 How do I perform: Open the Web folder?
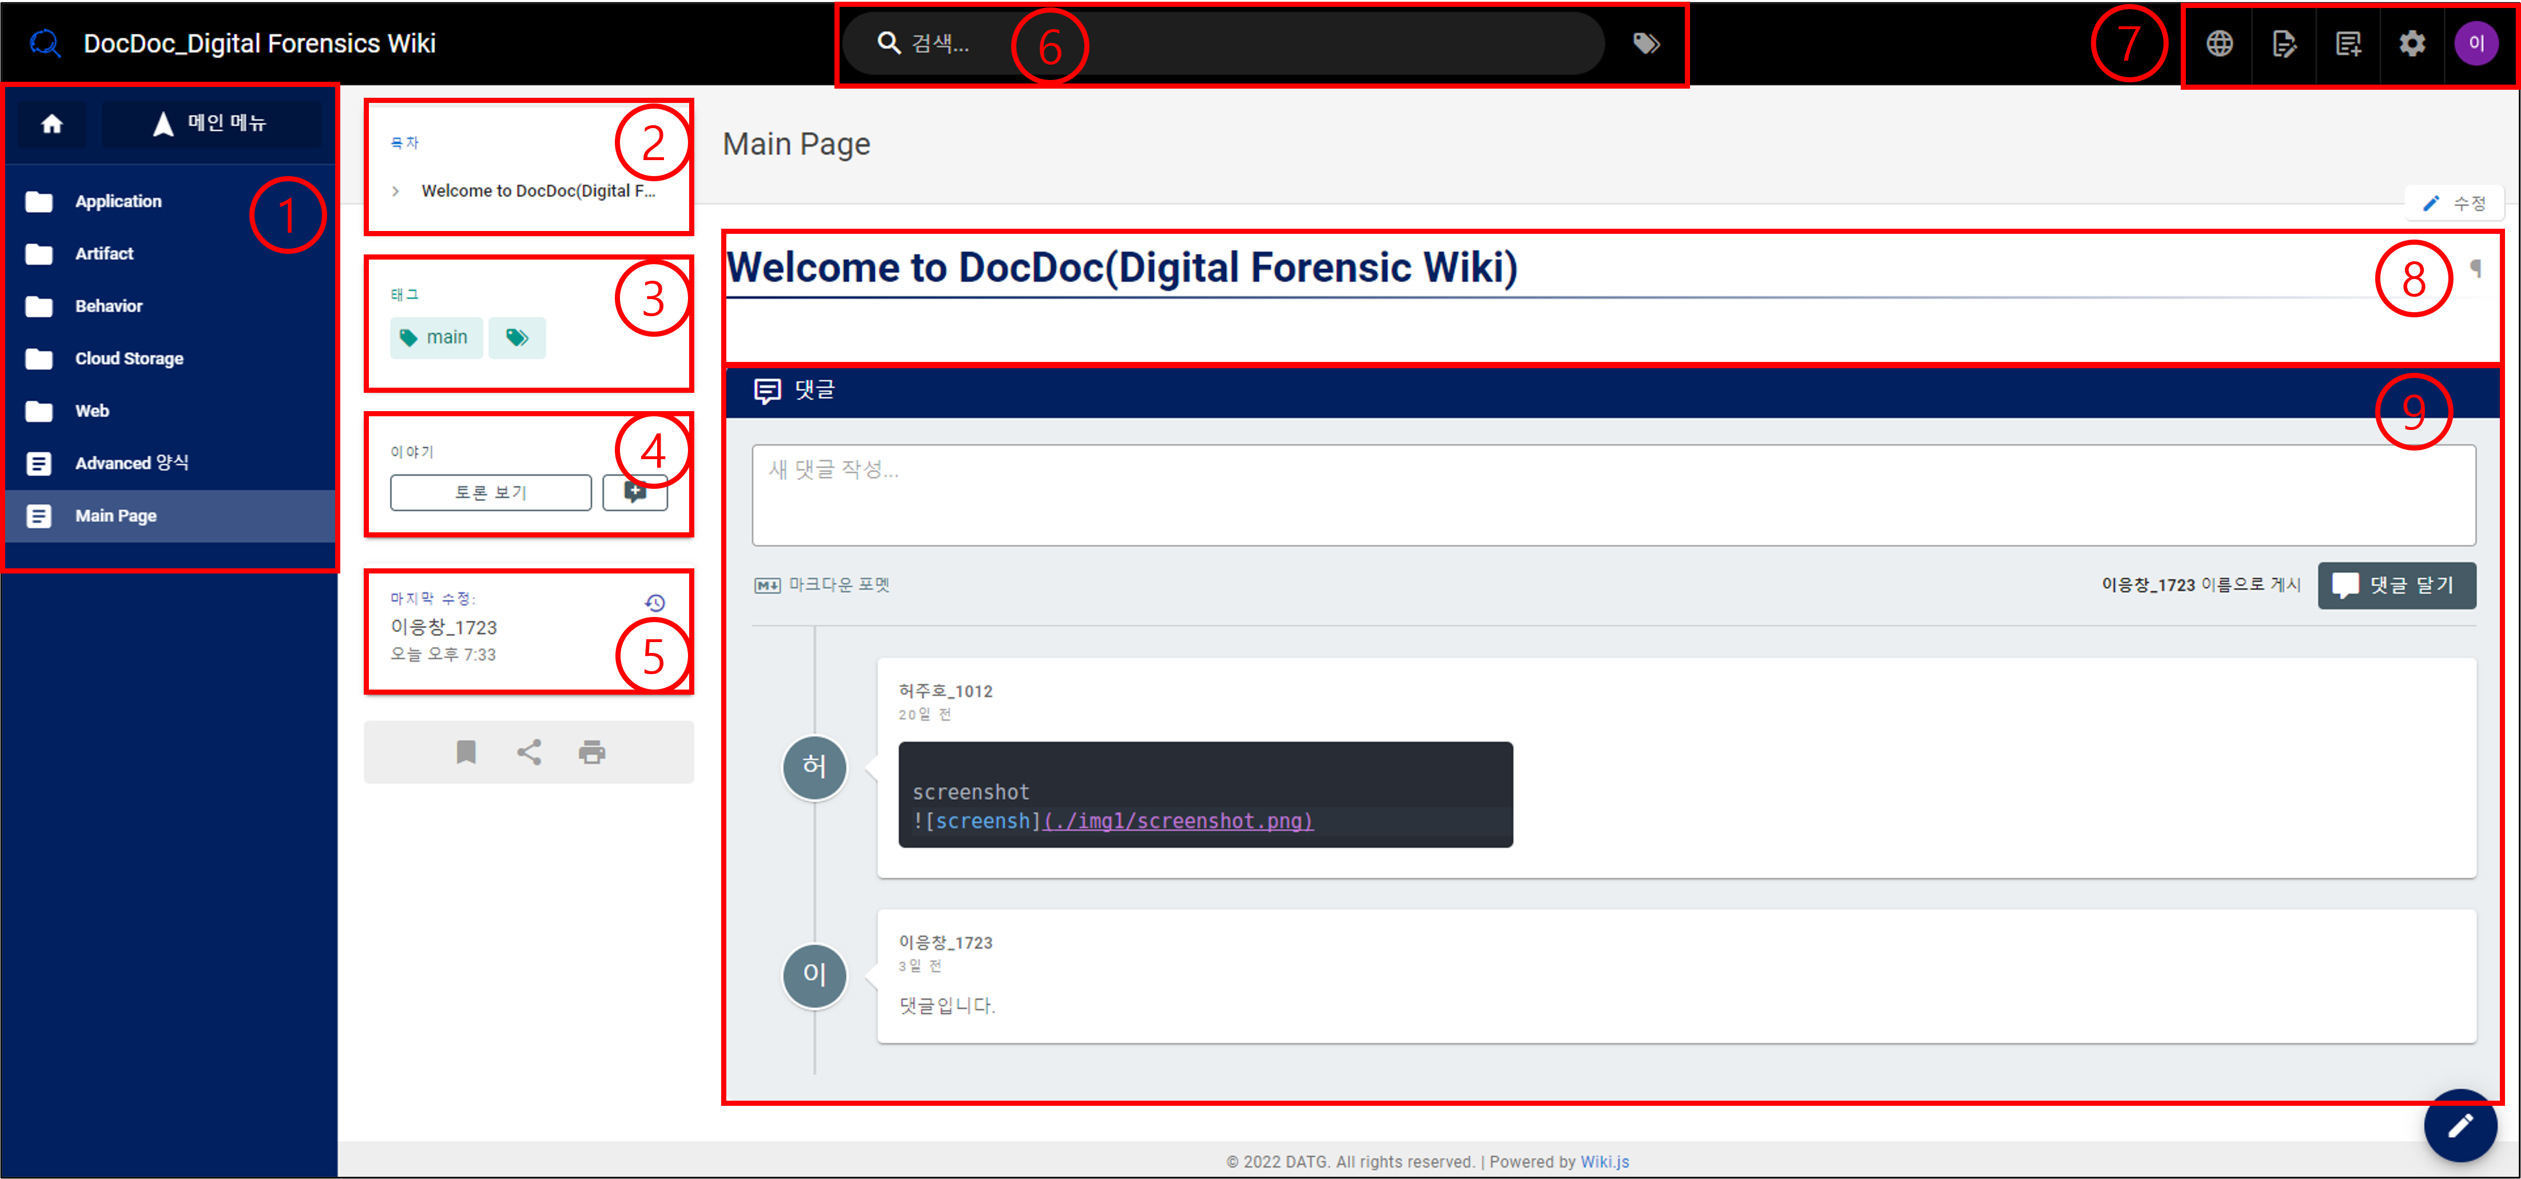tap(170, 411)
